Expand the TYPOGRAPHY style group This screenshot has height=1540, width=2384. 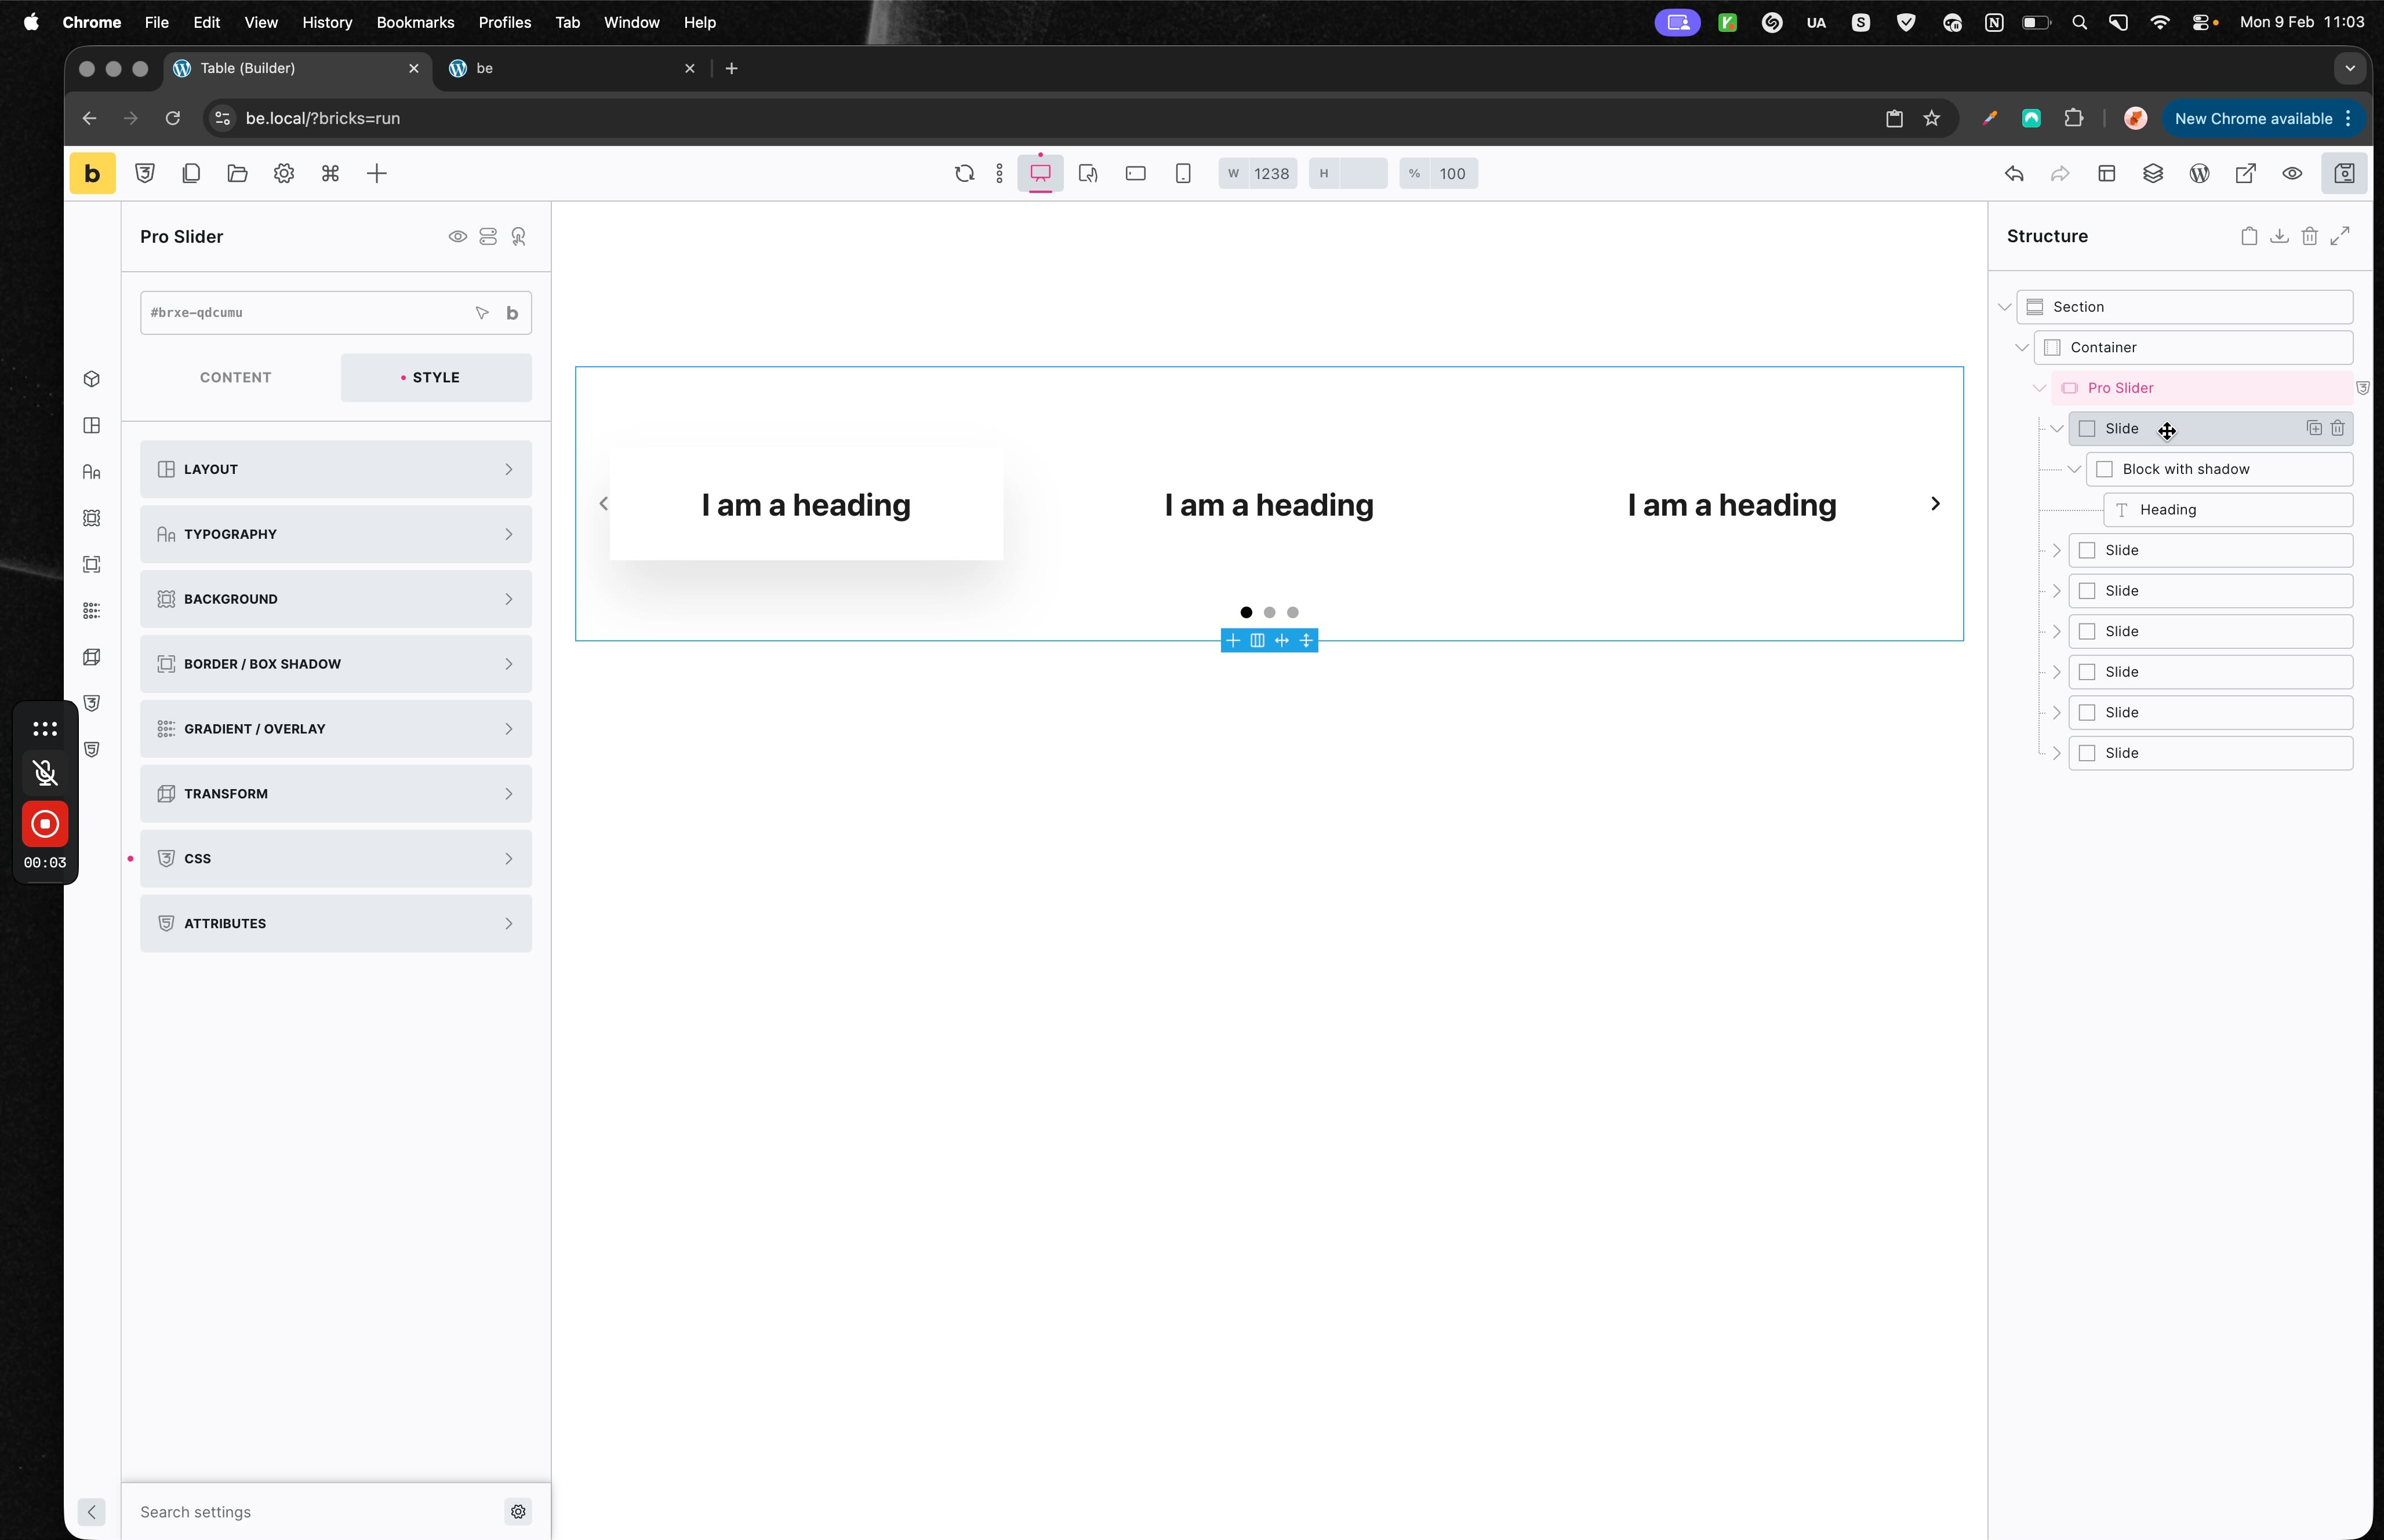pos(336,534)
